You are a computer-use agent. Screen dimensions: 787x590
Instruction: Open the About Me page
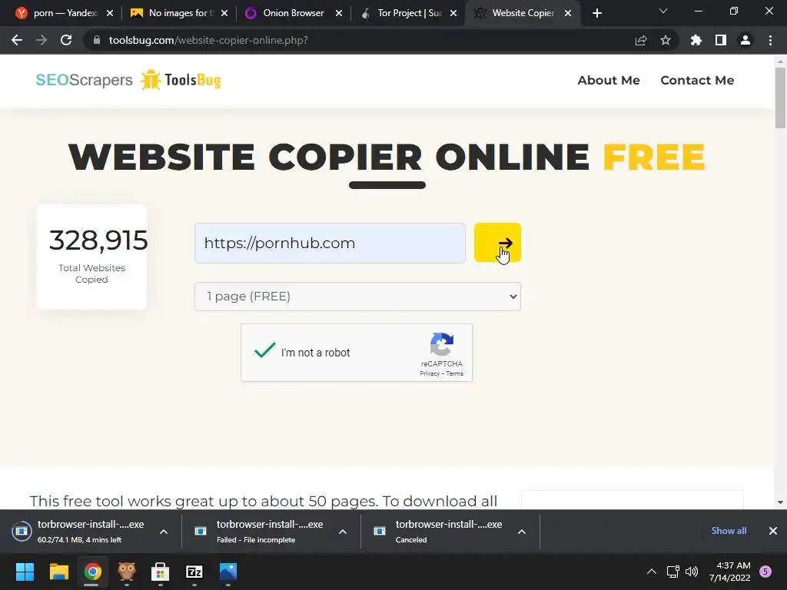coord(609,80)
